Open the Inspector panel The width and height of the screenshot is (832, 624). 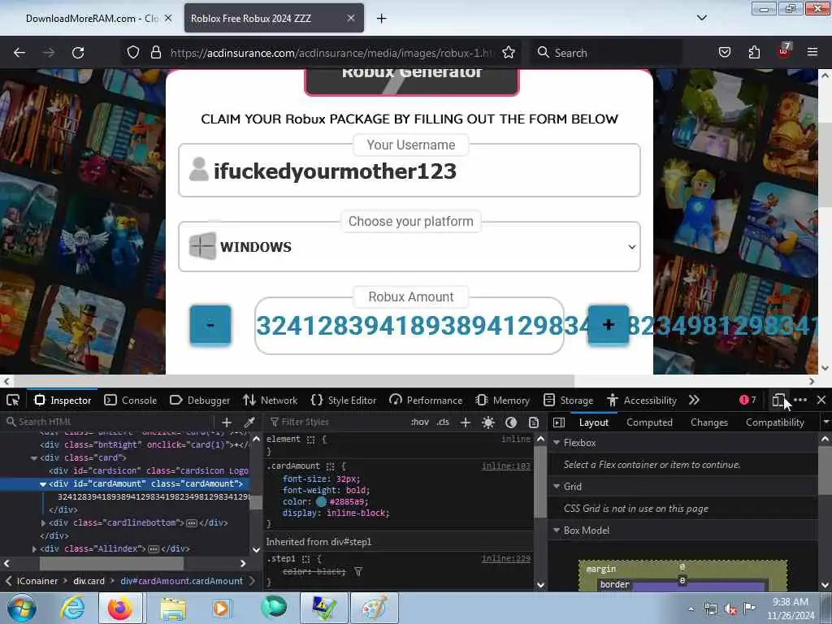tap(63, 400)
